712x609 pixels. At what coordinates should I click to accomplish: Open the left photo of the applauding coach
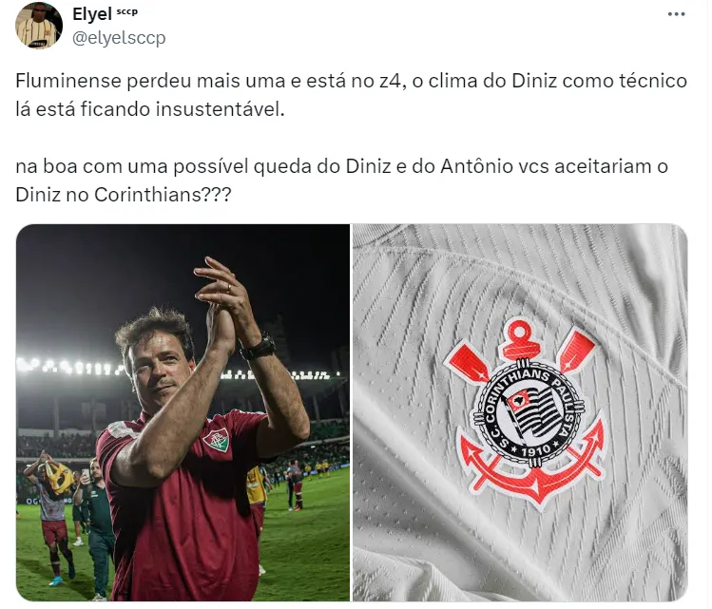coord(183,412)
